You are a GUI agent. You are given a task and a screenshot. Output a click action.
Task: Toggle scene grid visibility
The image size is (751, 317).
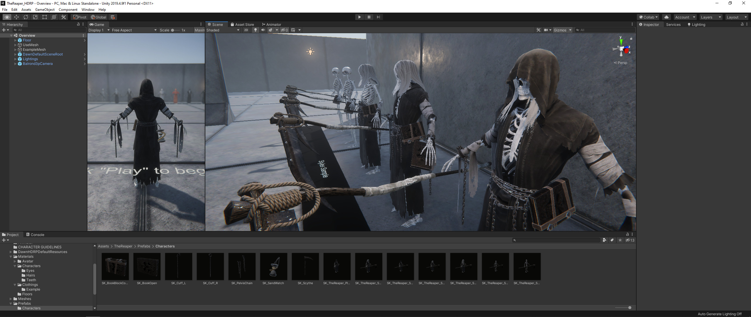[293, 30]
